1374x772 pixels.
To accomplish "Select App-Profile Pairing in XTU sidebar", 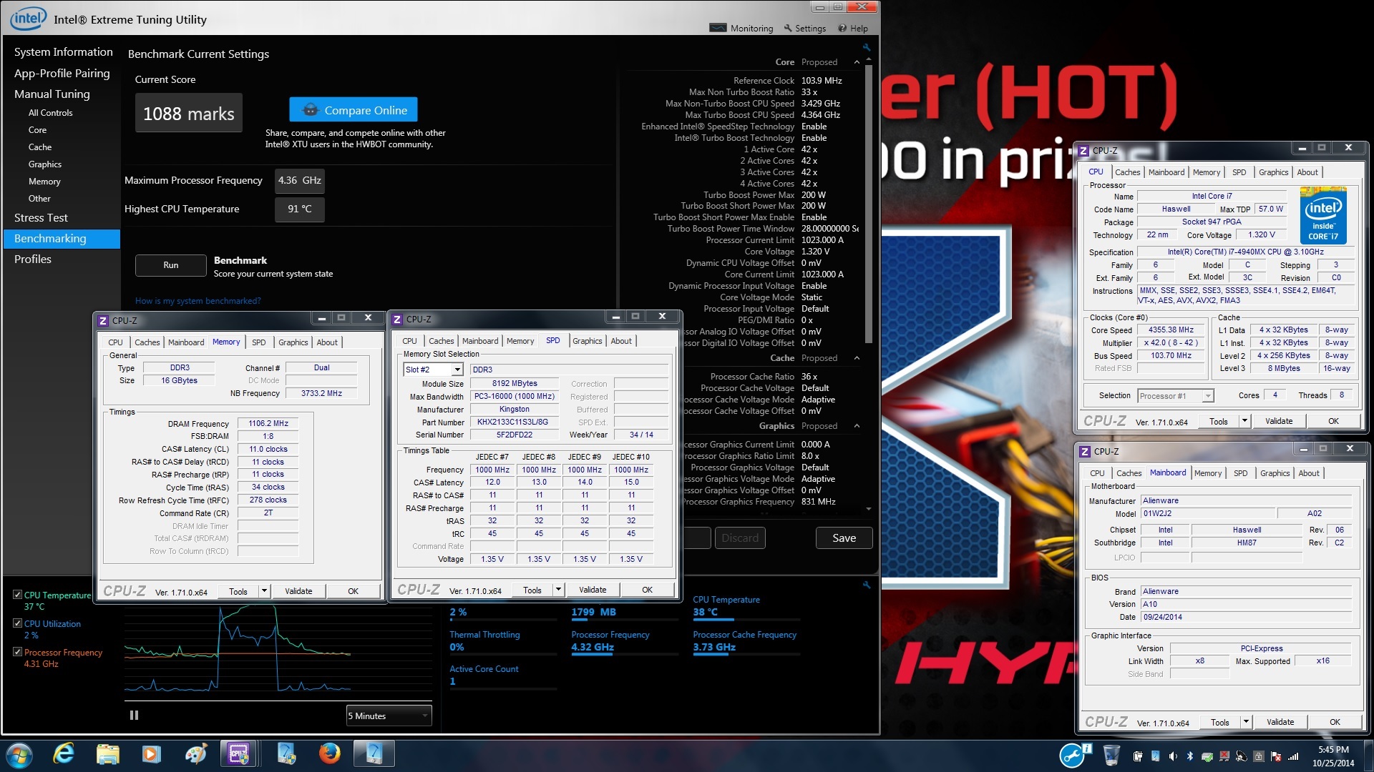I will click(x=62, y=74).
